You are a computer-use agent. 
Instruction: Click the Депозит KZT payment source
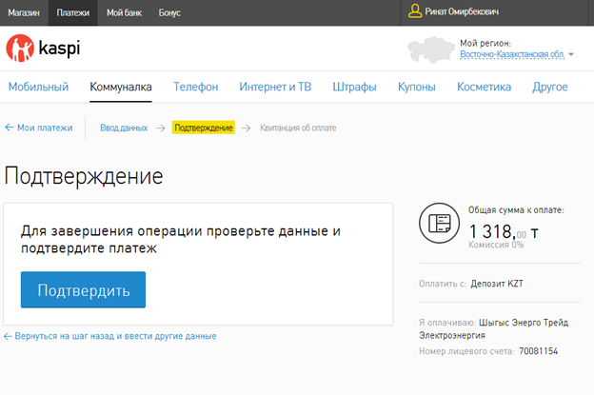[x=497, y=284]
